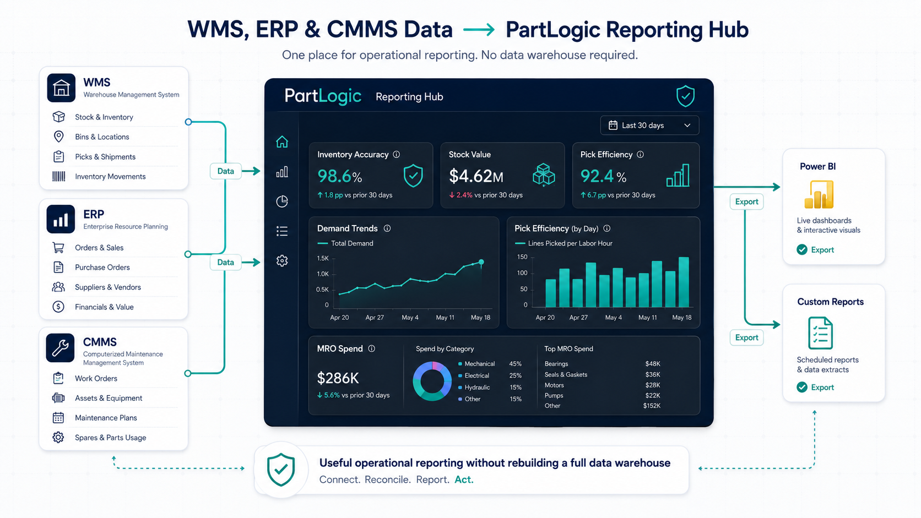This screenshot has height=518, width=921.
Task: Click the Seals & Gaskets row
Action: (x=602, y=375)
